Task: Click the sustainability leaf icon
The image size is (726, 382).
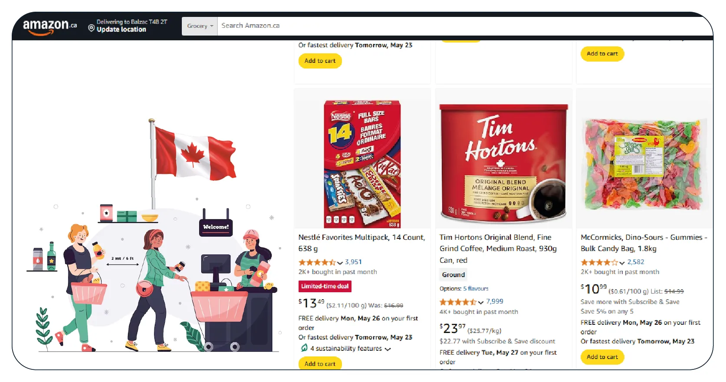Action: coord(304,348)
